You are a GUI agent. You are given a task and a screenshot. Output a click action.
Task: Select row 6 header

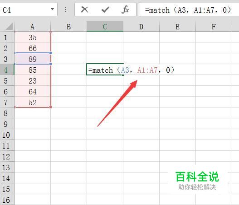point(7,91)
